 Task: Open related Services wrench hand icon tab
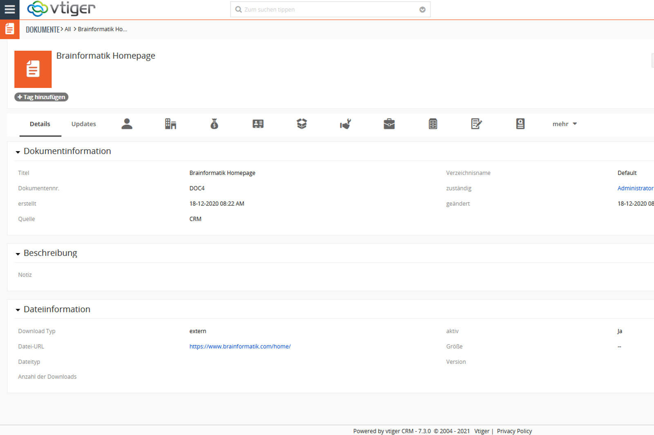click(345, 124)
